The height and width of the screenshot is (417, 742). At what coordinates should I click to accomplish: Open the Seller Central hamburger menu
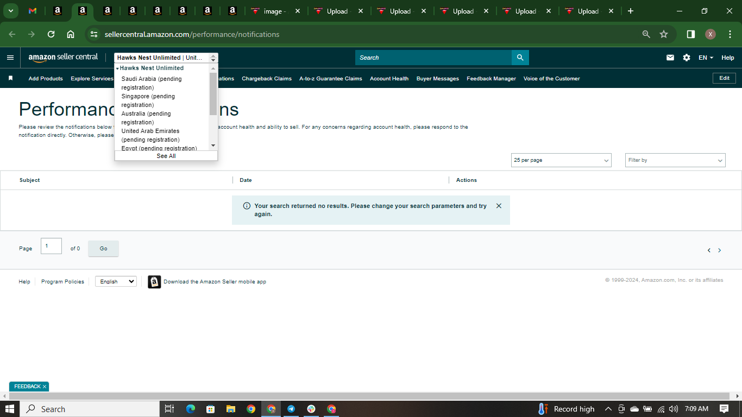(x=10, y=58)
